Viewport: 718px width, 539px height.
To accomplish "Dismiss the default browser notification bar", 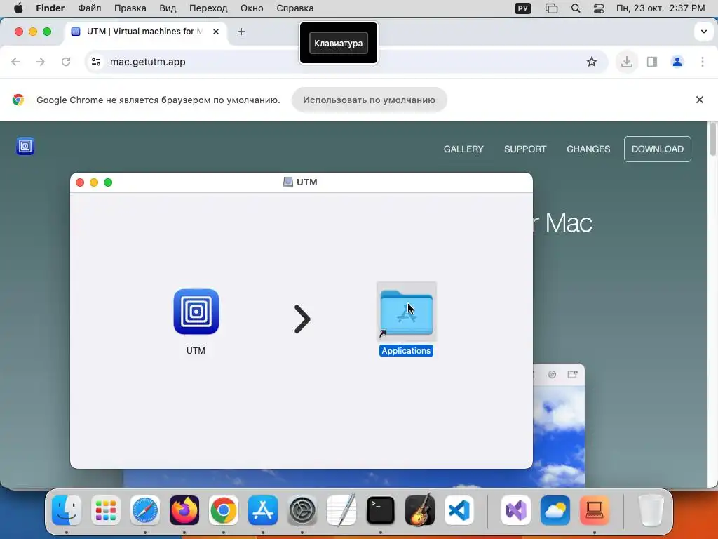I will (699, 100).
